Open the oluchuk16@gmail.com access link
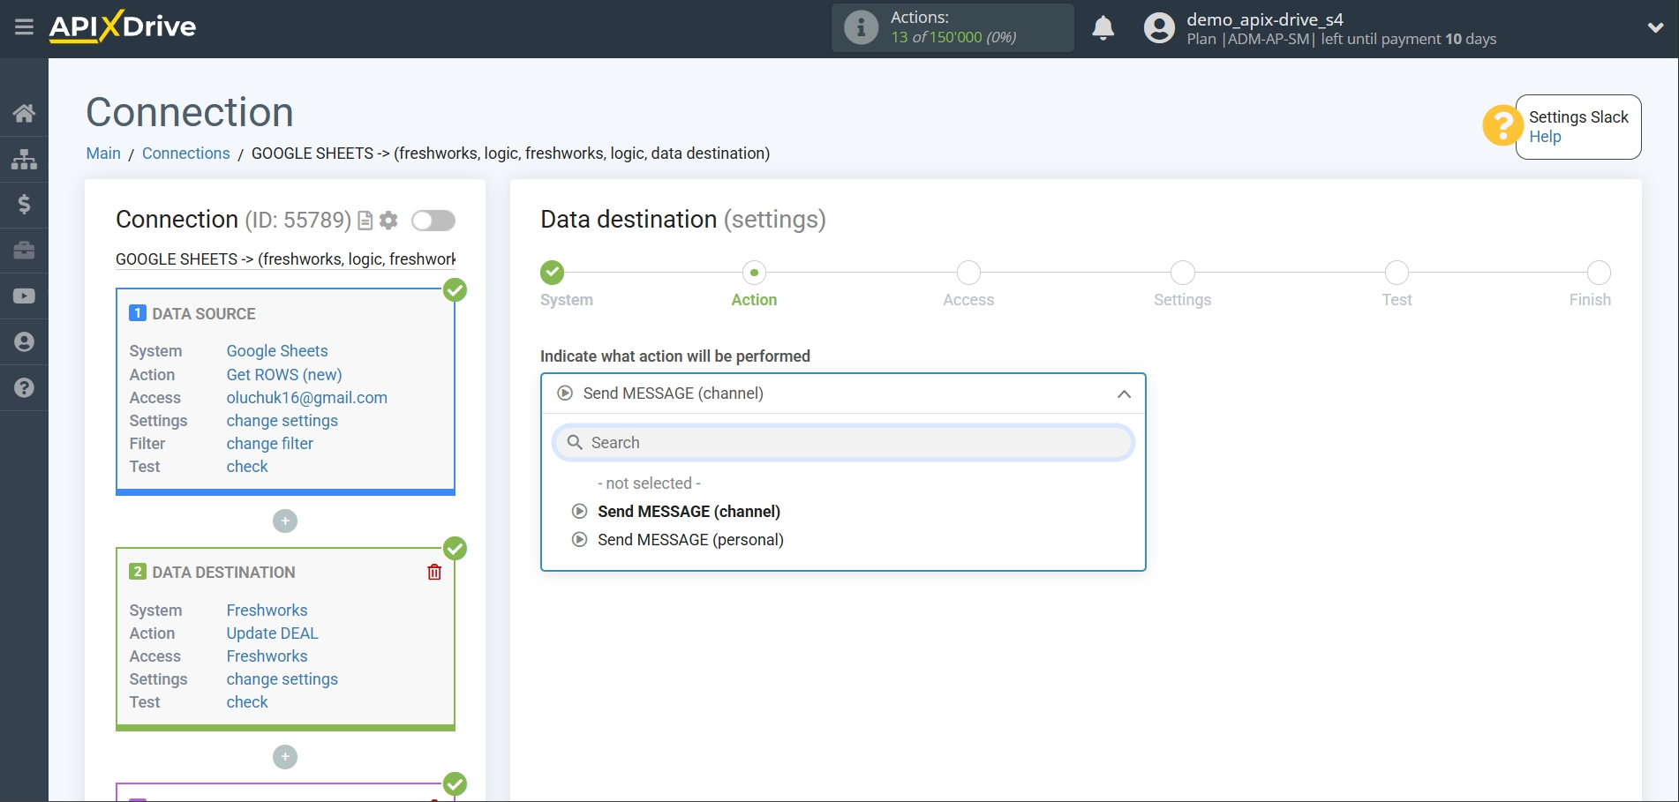Viewport: 1679px width, 802px height. coord(307,398)
